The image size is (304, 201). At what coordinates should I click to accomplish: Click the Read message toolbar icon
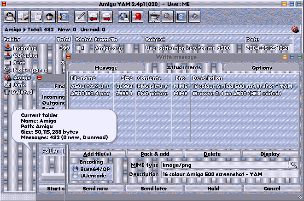coord(10,17)
